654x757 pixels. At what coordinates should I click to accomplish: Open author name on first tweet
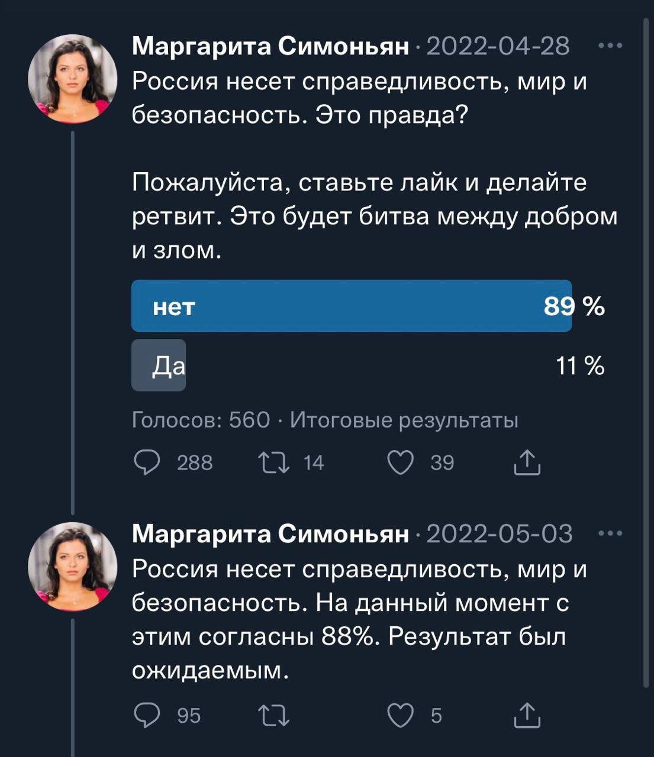click(270, 46)
